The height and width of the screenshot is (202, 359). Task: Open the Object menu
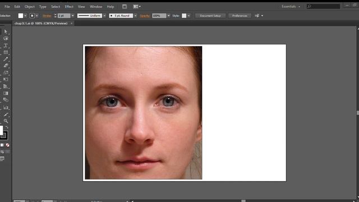(30, 7)
